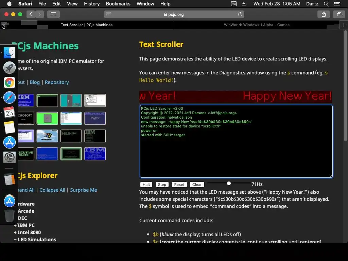This screenshot has height=261, width=348.
Task: Open the View menu
Action: [72, 4]
